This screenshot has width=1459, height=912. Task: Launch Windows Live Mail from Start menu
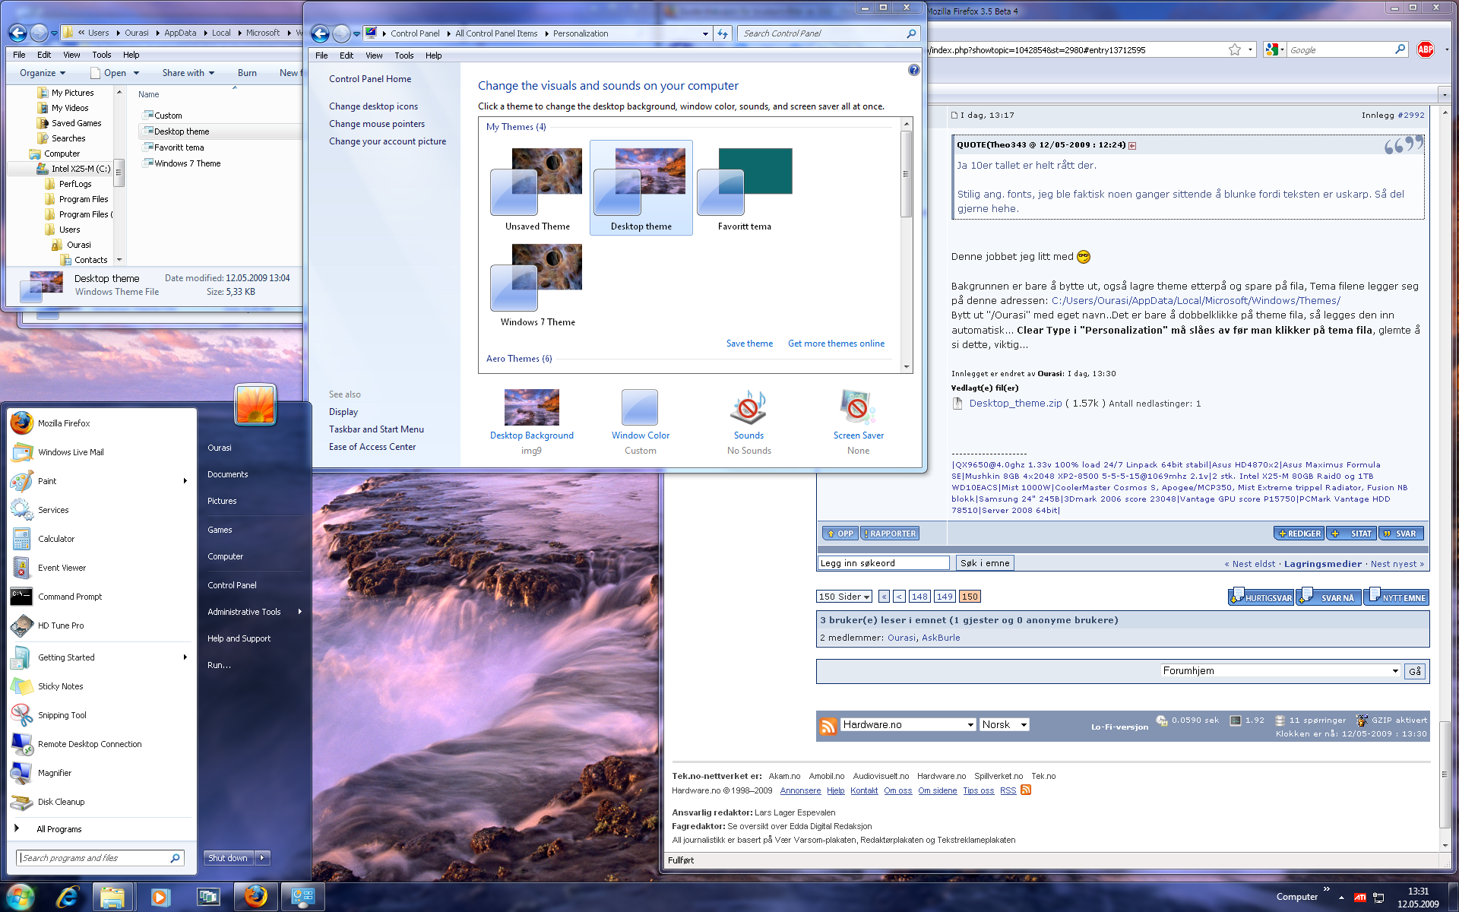pyautogui.click(x=71, y=452)
